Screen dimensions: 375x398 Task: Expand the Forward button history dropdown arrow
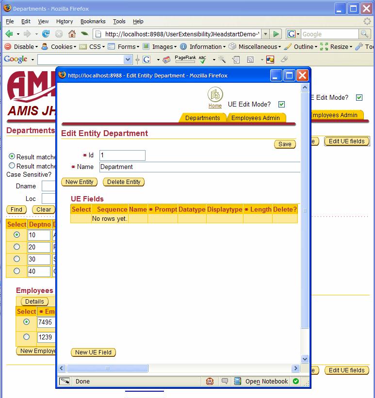tap(36, 34)
